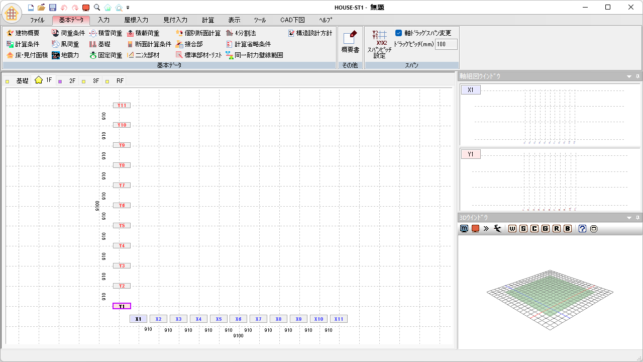Screen dimensions: 643x362
Task: Switch to the 屋根入力 ribbon tab
Action: pos(136,20)
